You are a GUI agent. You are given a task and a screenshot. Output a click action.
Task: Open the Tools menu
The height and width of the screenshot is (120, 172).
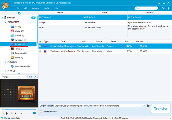point(46,8)
